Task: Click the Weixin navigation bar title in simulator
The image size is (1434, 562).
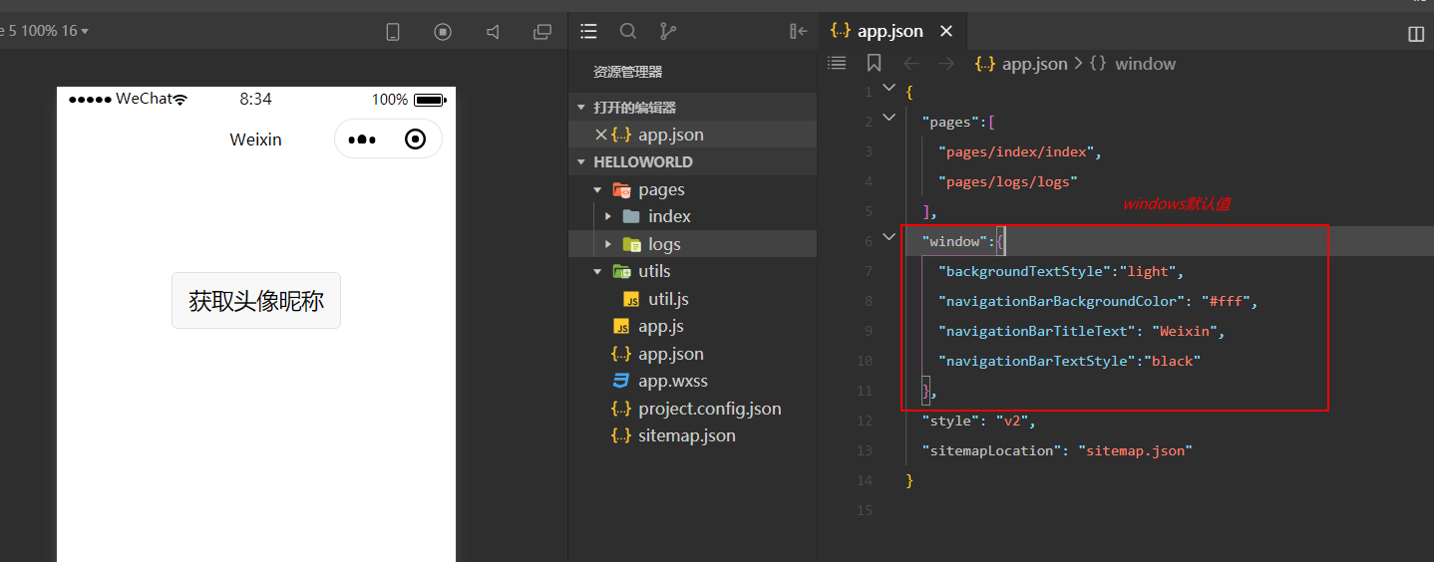Action: coord(256,140)
